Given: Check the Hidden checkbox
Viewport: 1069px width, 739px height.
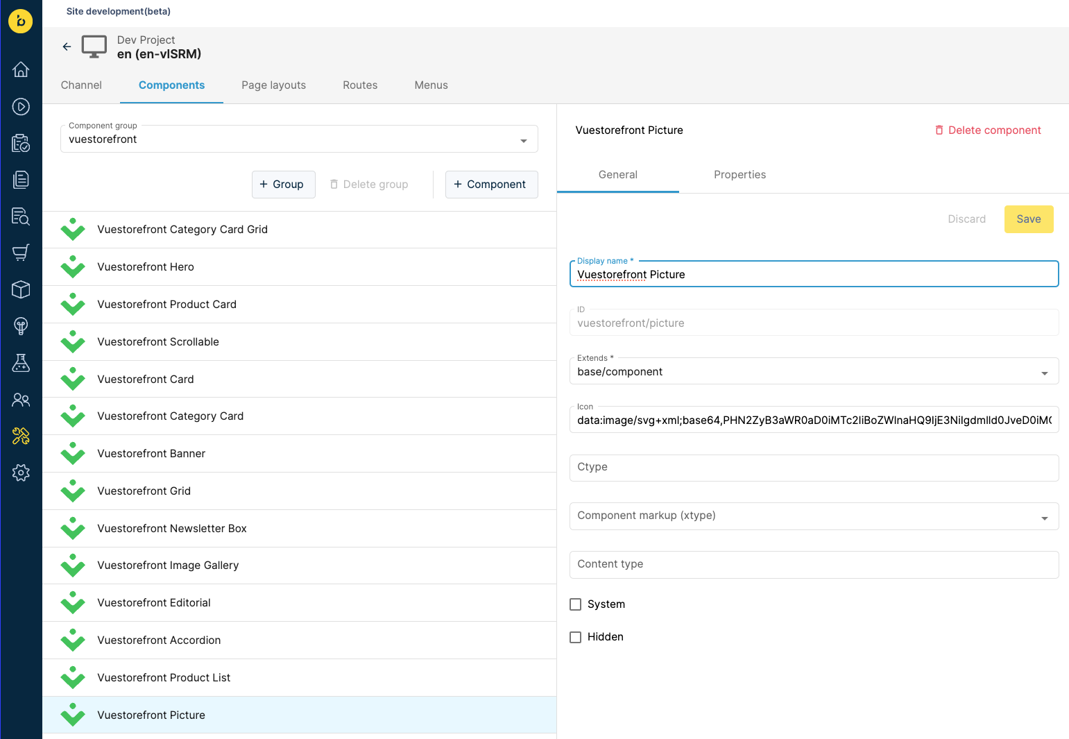Looking at the screenshot, I should click(575, 637).
